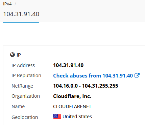This screenshot has width=145, height=125.
Task: Click the Geolocation field label
Action: pyautogui.click(x=25, y=117)
